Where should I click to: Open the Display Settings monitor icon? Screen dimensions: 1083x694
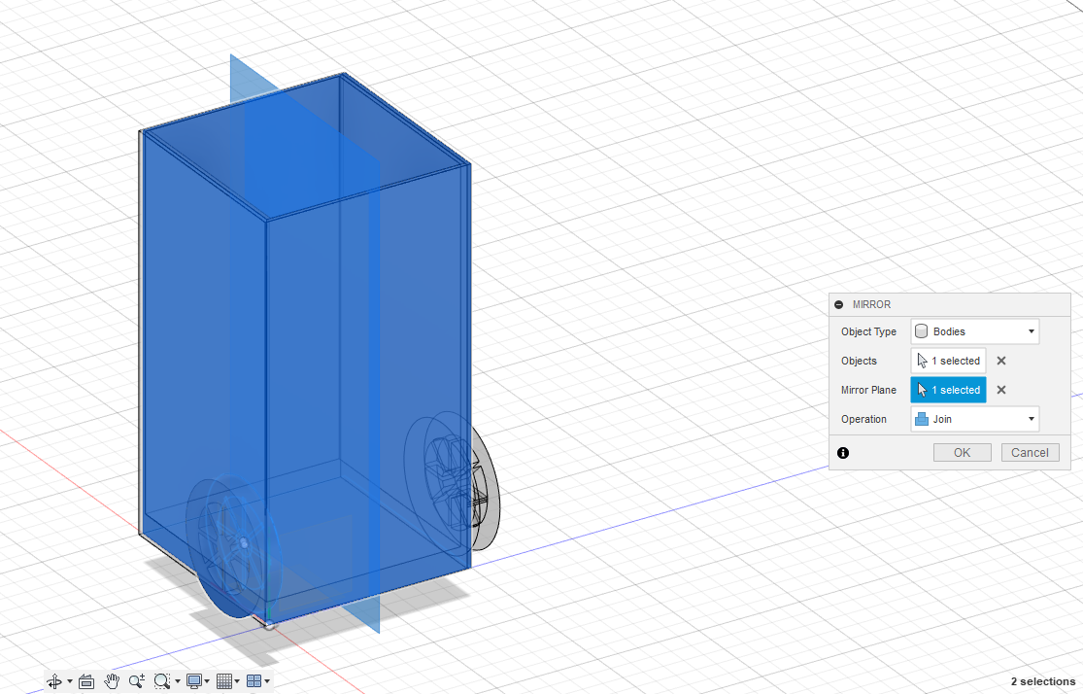click(x=194, y=681)
